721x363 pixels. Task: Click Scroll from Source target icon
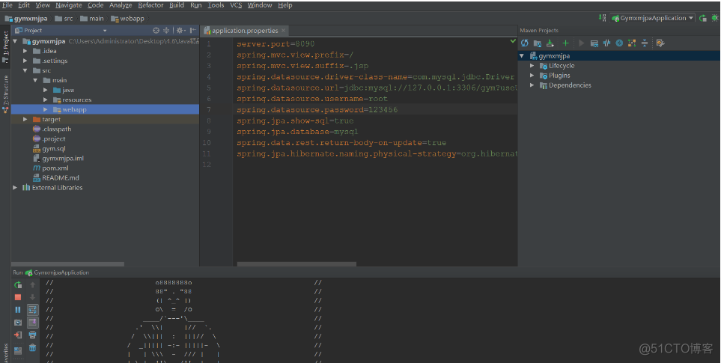[156, 31]
